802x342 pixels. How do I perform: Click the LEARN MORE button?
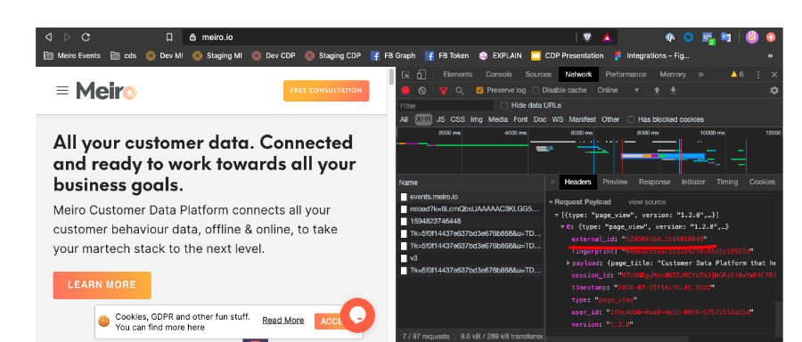pyautogui.click(x=102, y=285)
